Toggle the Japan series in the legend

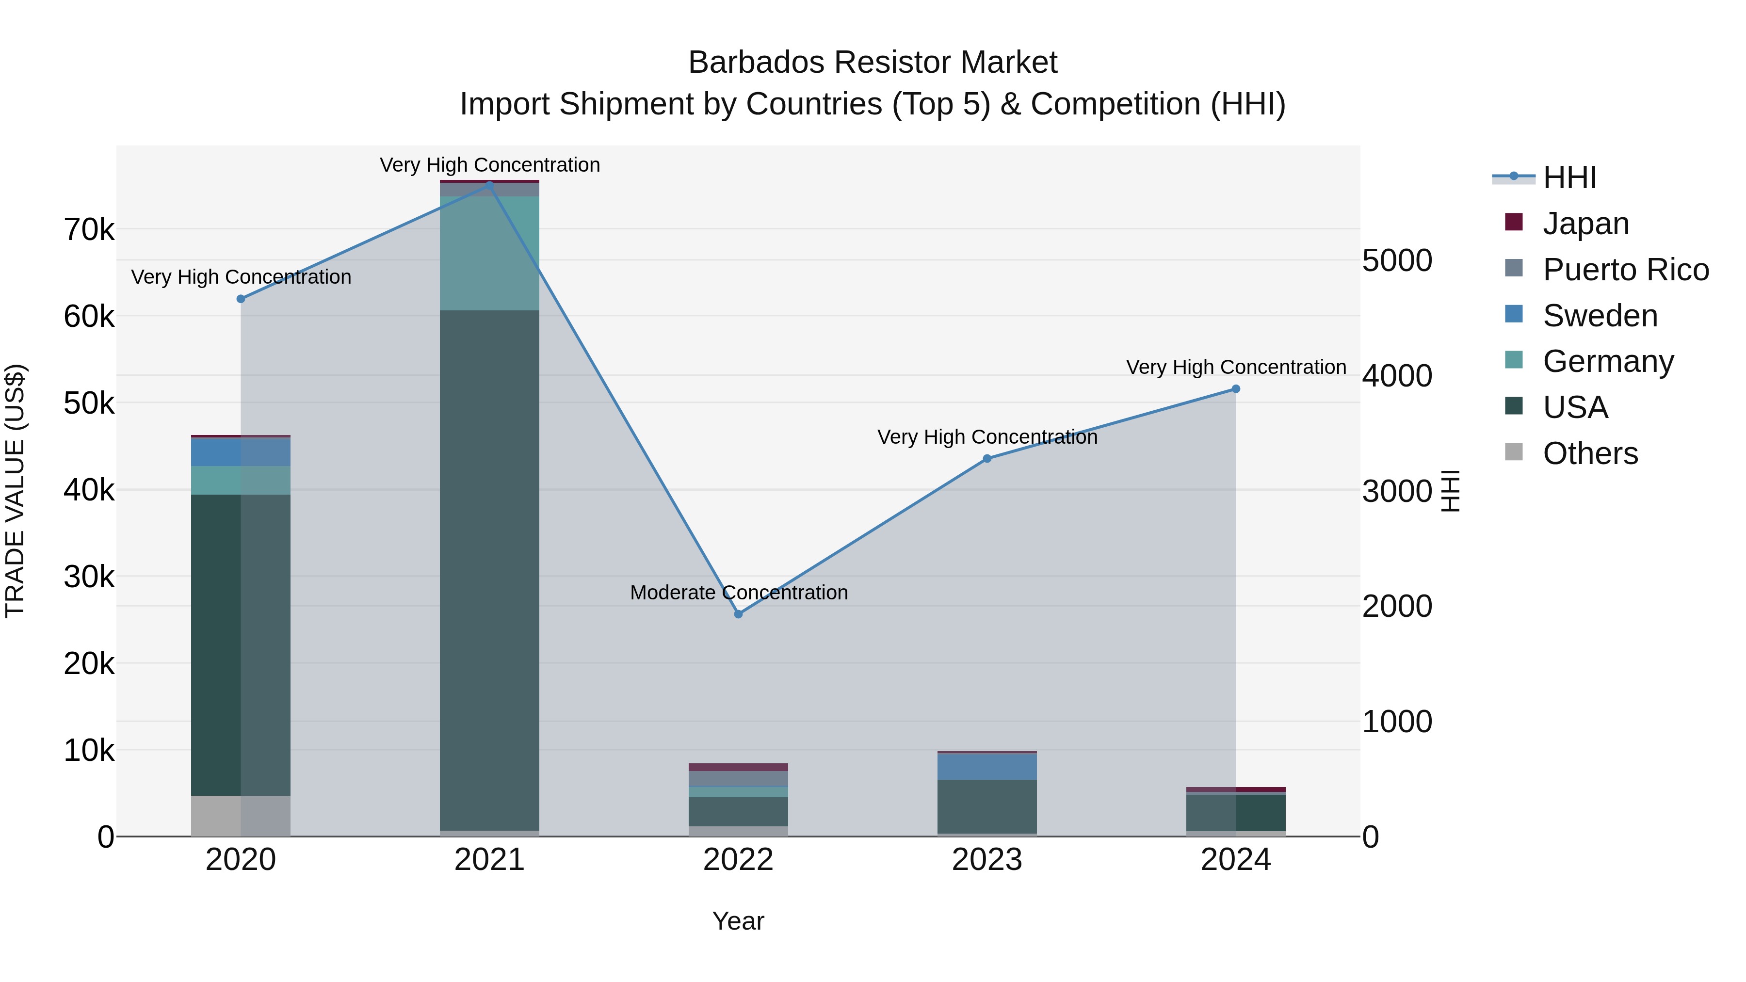(1567, 224)
